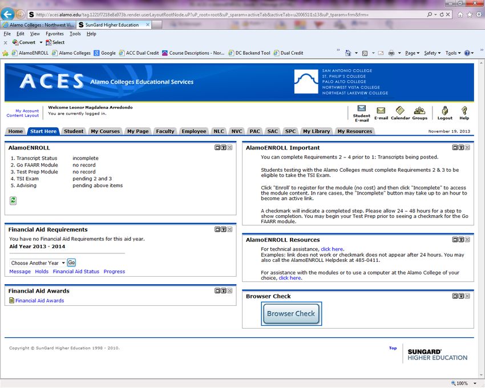Viewport: 485px width, 388px height.
Task: Open the Convert dropdown arrow
Action: (41, 43)
